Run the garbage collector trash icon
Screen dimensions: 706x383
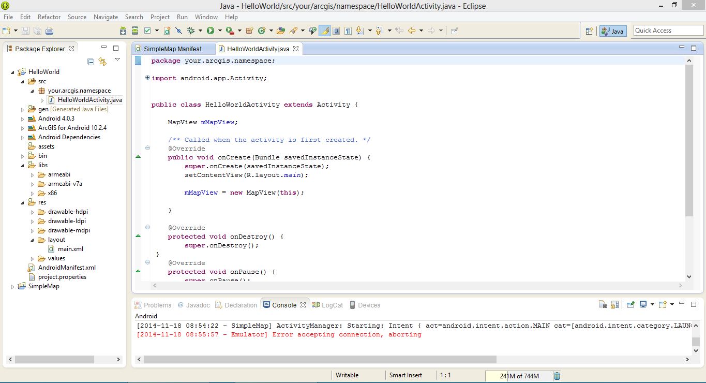tap(557, 376)
